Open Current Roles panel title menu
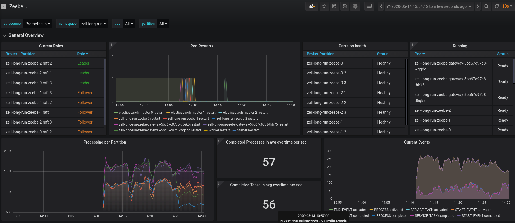Viewport: 515px width, 223px height. tap(51, 46)
